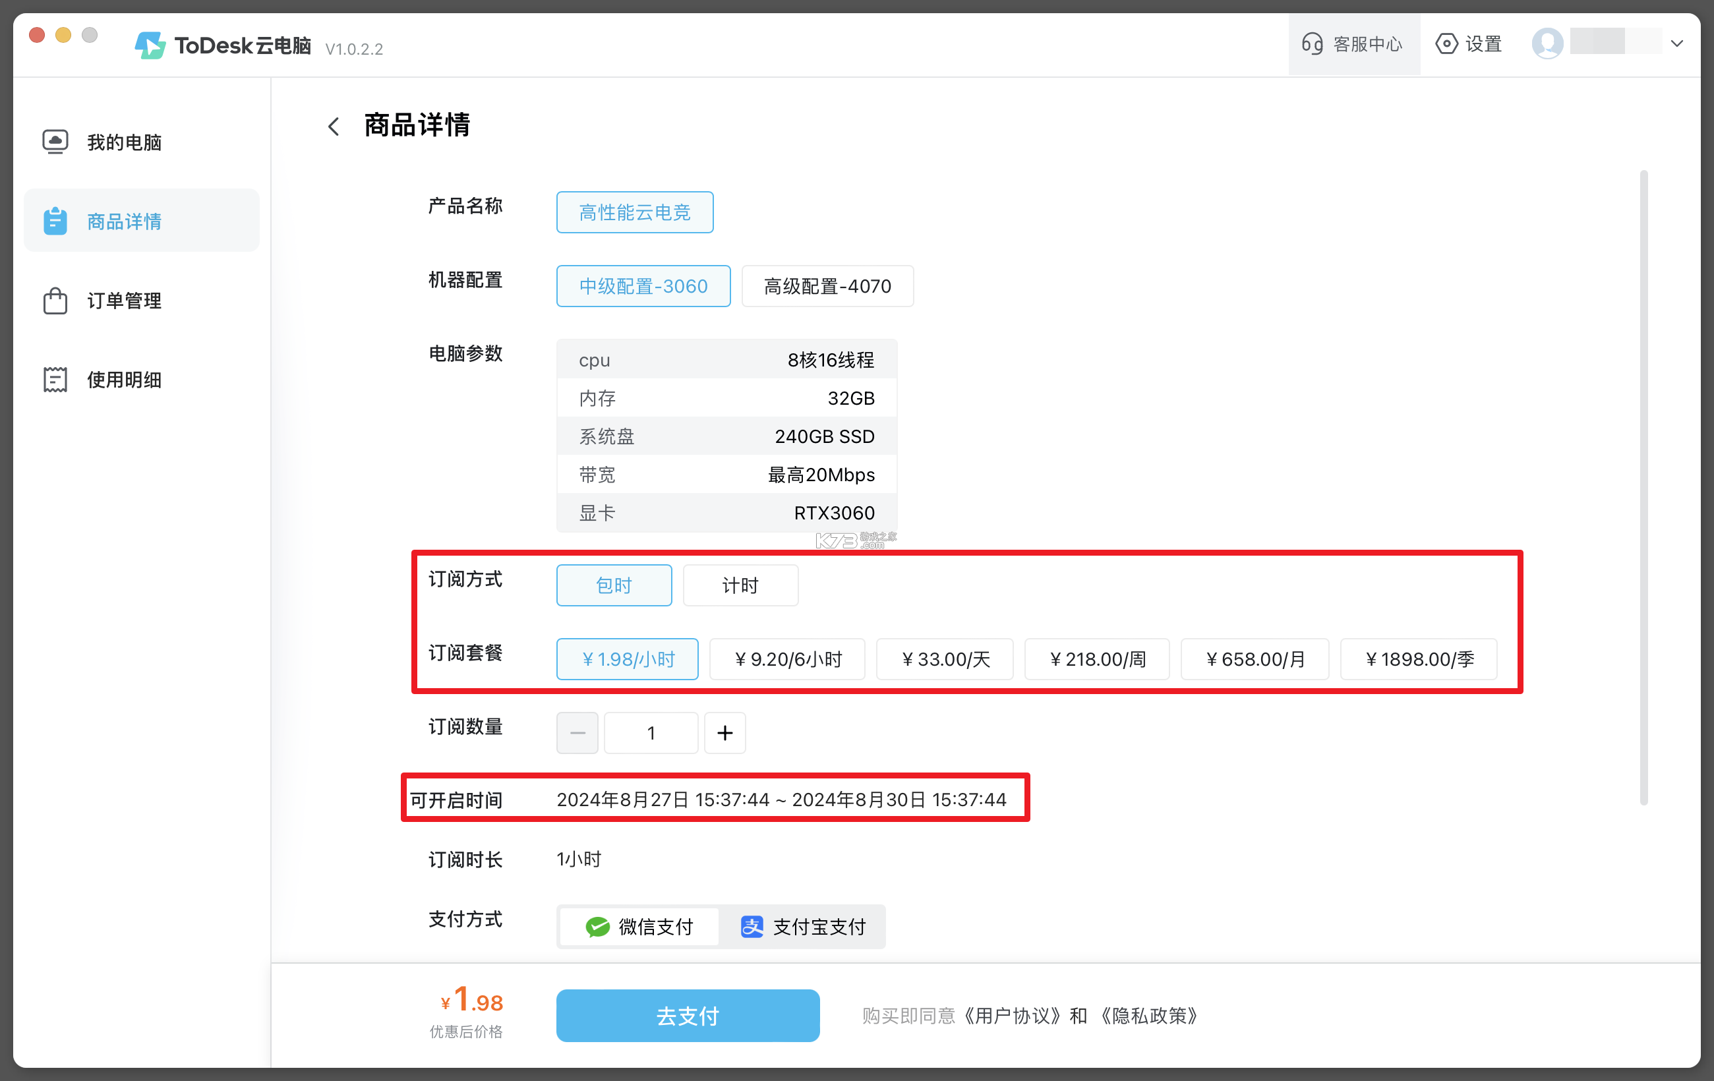This screenshot has width=1714, height=1081.
Task: Expand the account dropdown arrow
Action: [1677, 43]
